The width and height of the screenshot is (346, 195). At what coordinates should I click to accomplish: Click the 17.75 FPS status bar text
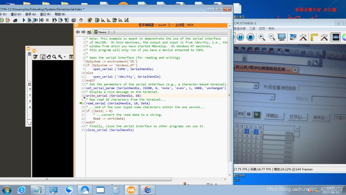241,169
